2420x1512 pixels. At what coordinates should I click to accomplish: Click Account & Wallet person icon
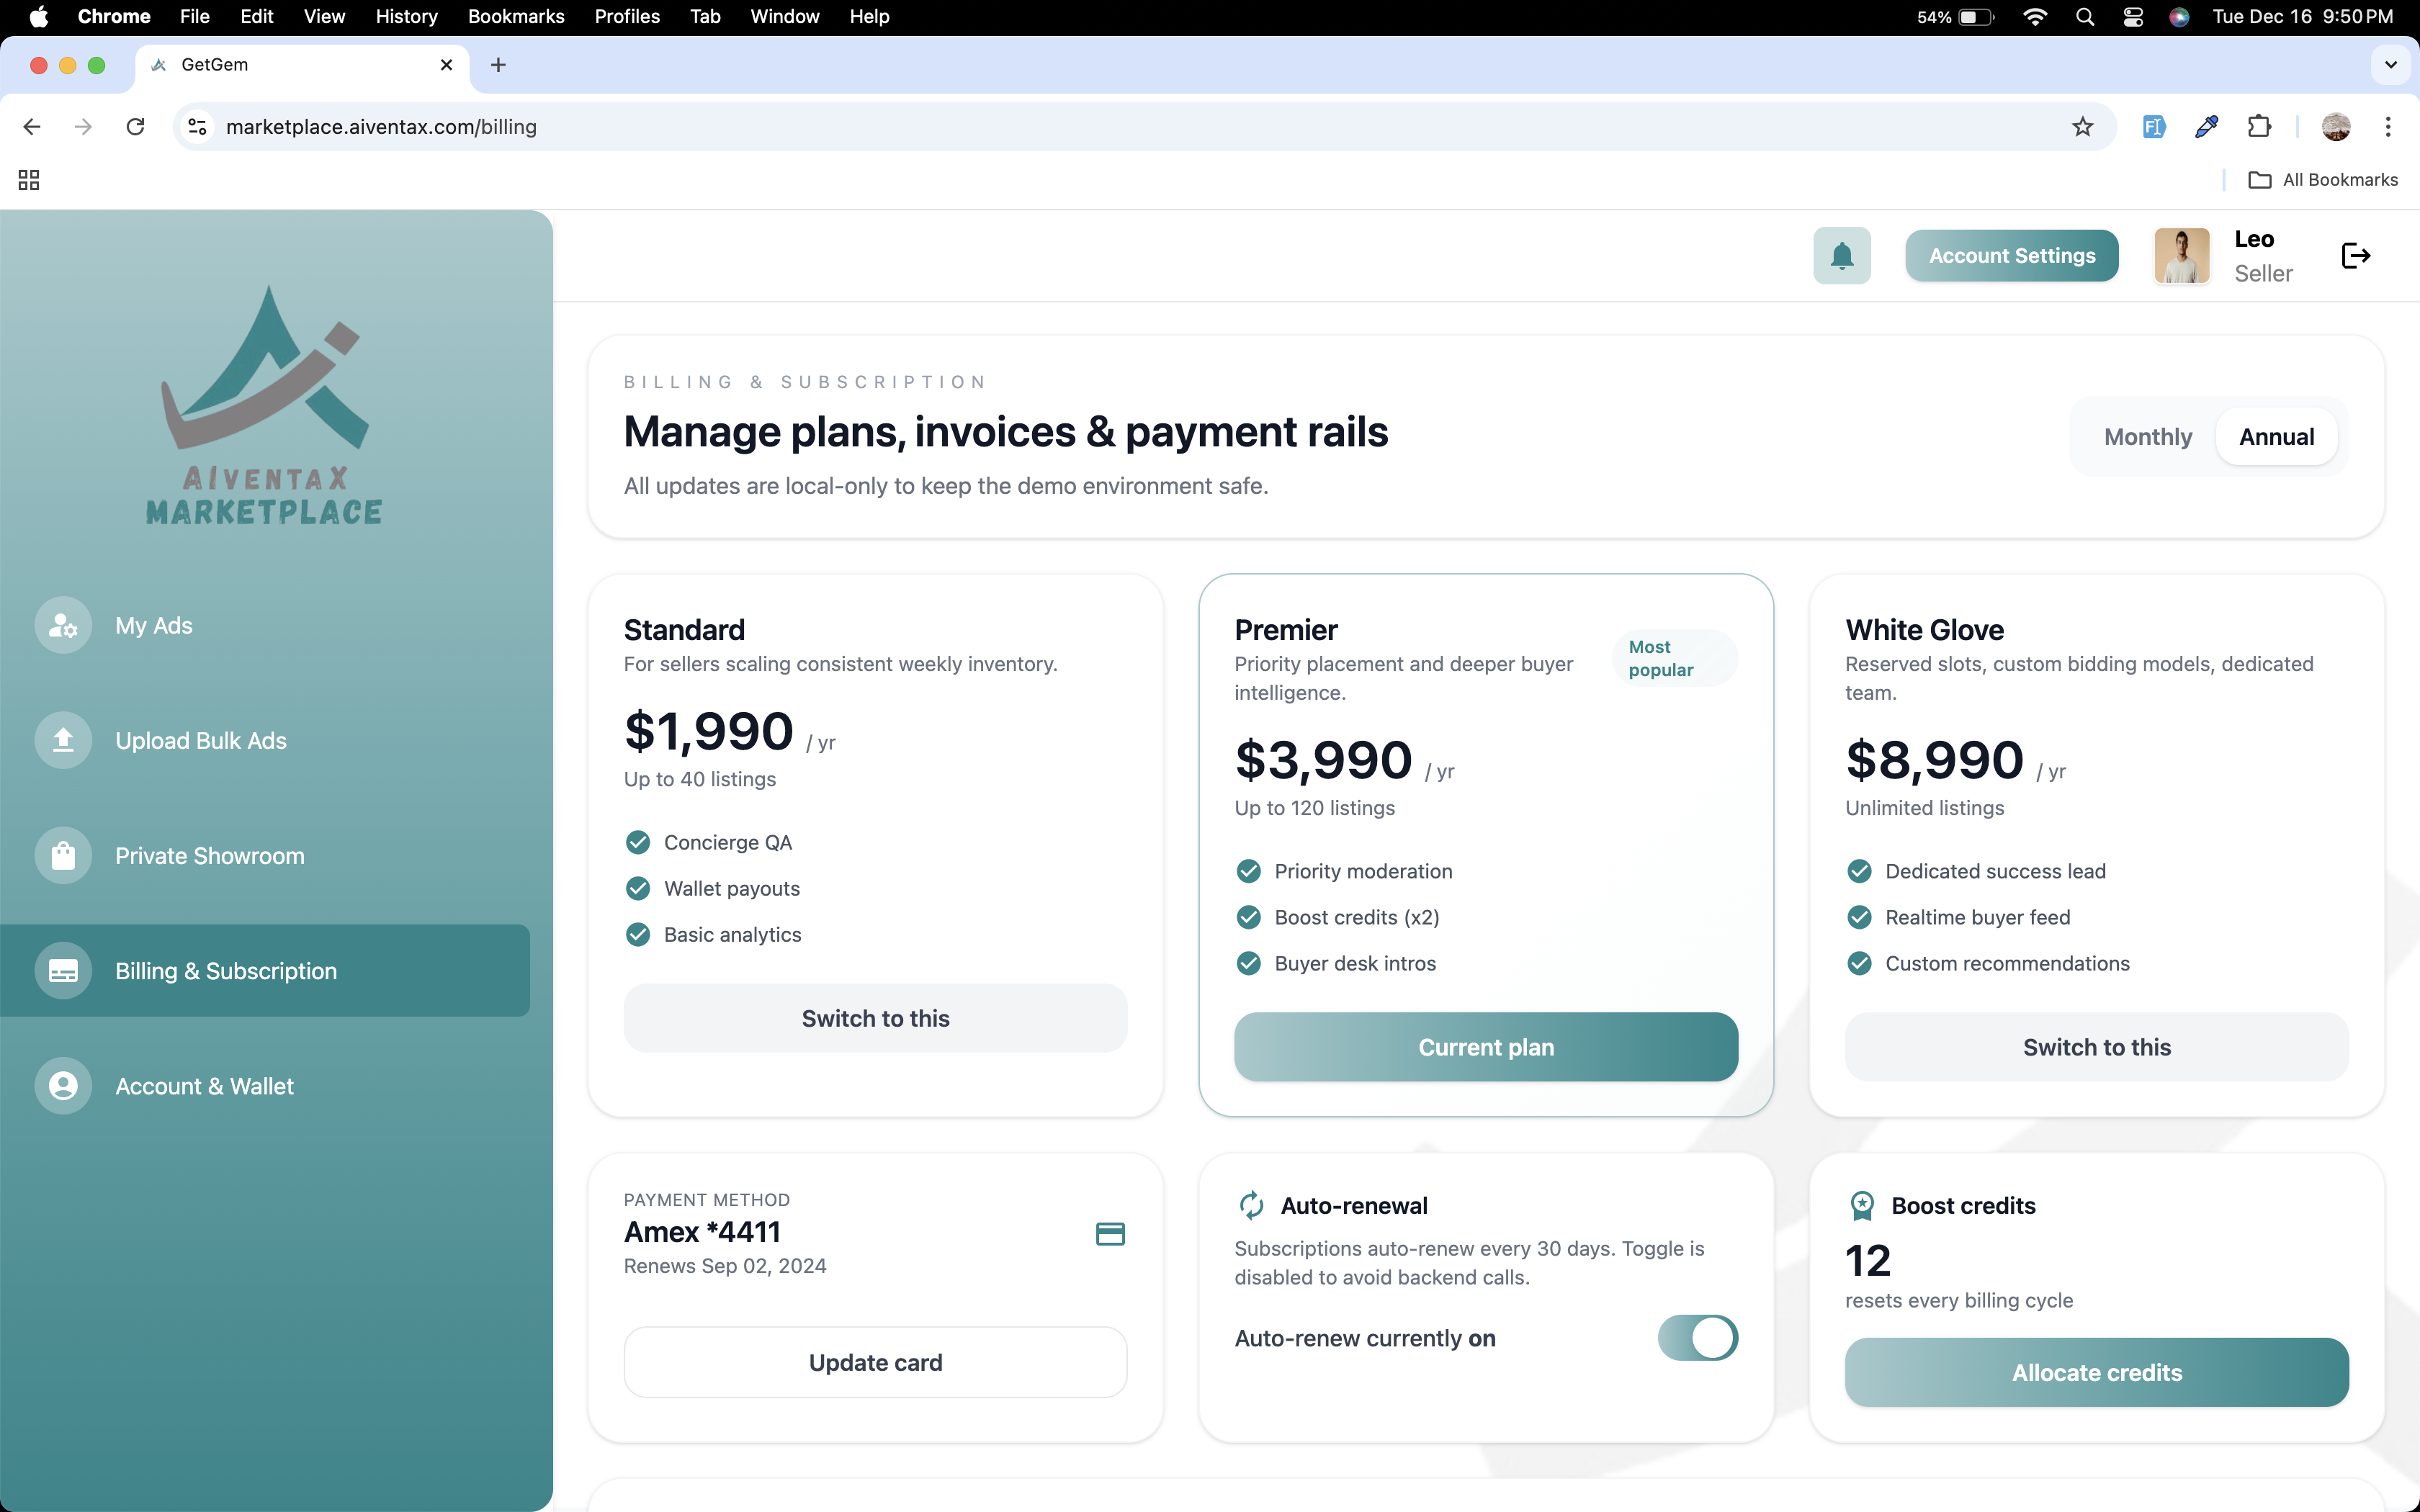pyautogui.click(x=63, y=1086)
